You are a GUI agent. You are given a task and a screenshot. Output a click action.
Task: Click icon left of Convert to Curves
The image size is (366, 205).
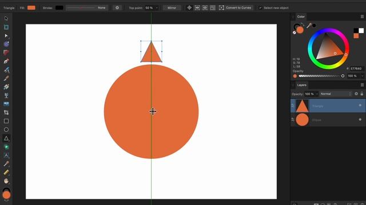[x=221, y=7]
